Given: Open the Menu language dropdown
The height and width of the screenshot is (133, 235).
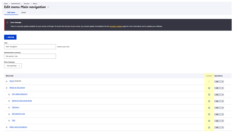Looking at the screenshot, I should 13,66.
